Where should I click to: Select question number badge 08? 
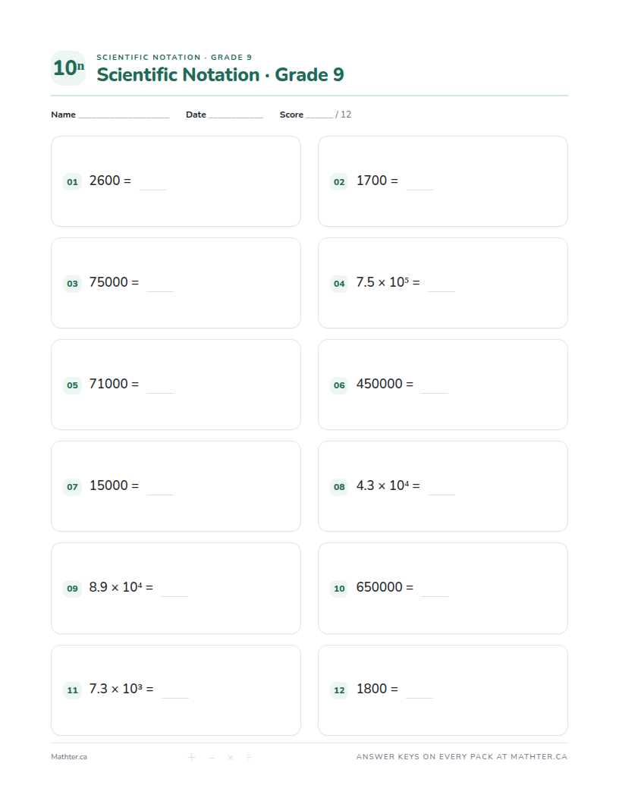pyautogui.click(x=339, y=487)
